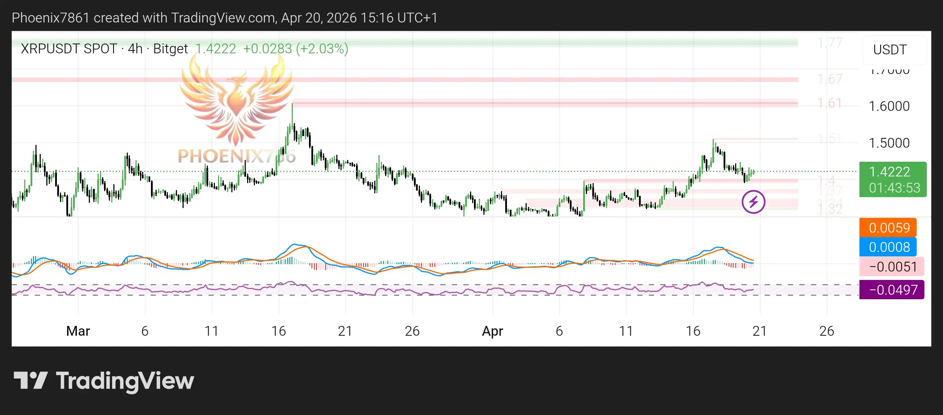Click the faded 1.77 green zone label
The width and height of the screenshot is (943, 415).
(x=830, y=43)
